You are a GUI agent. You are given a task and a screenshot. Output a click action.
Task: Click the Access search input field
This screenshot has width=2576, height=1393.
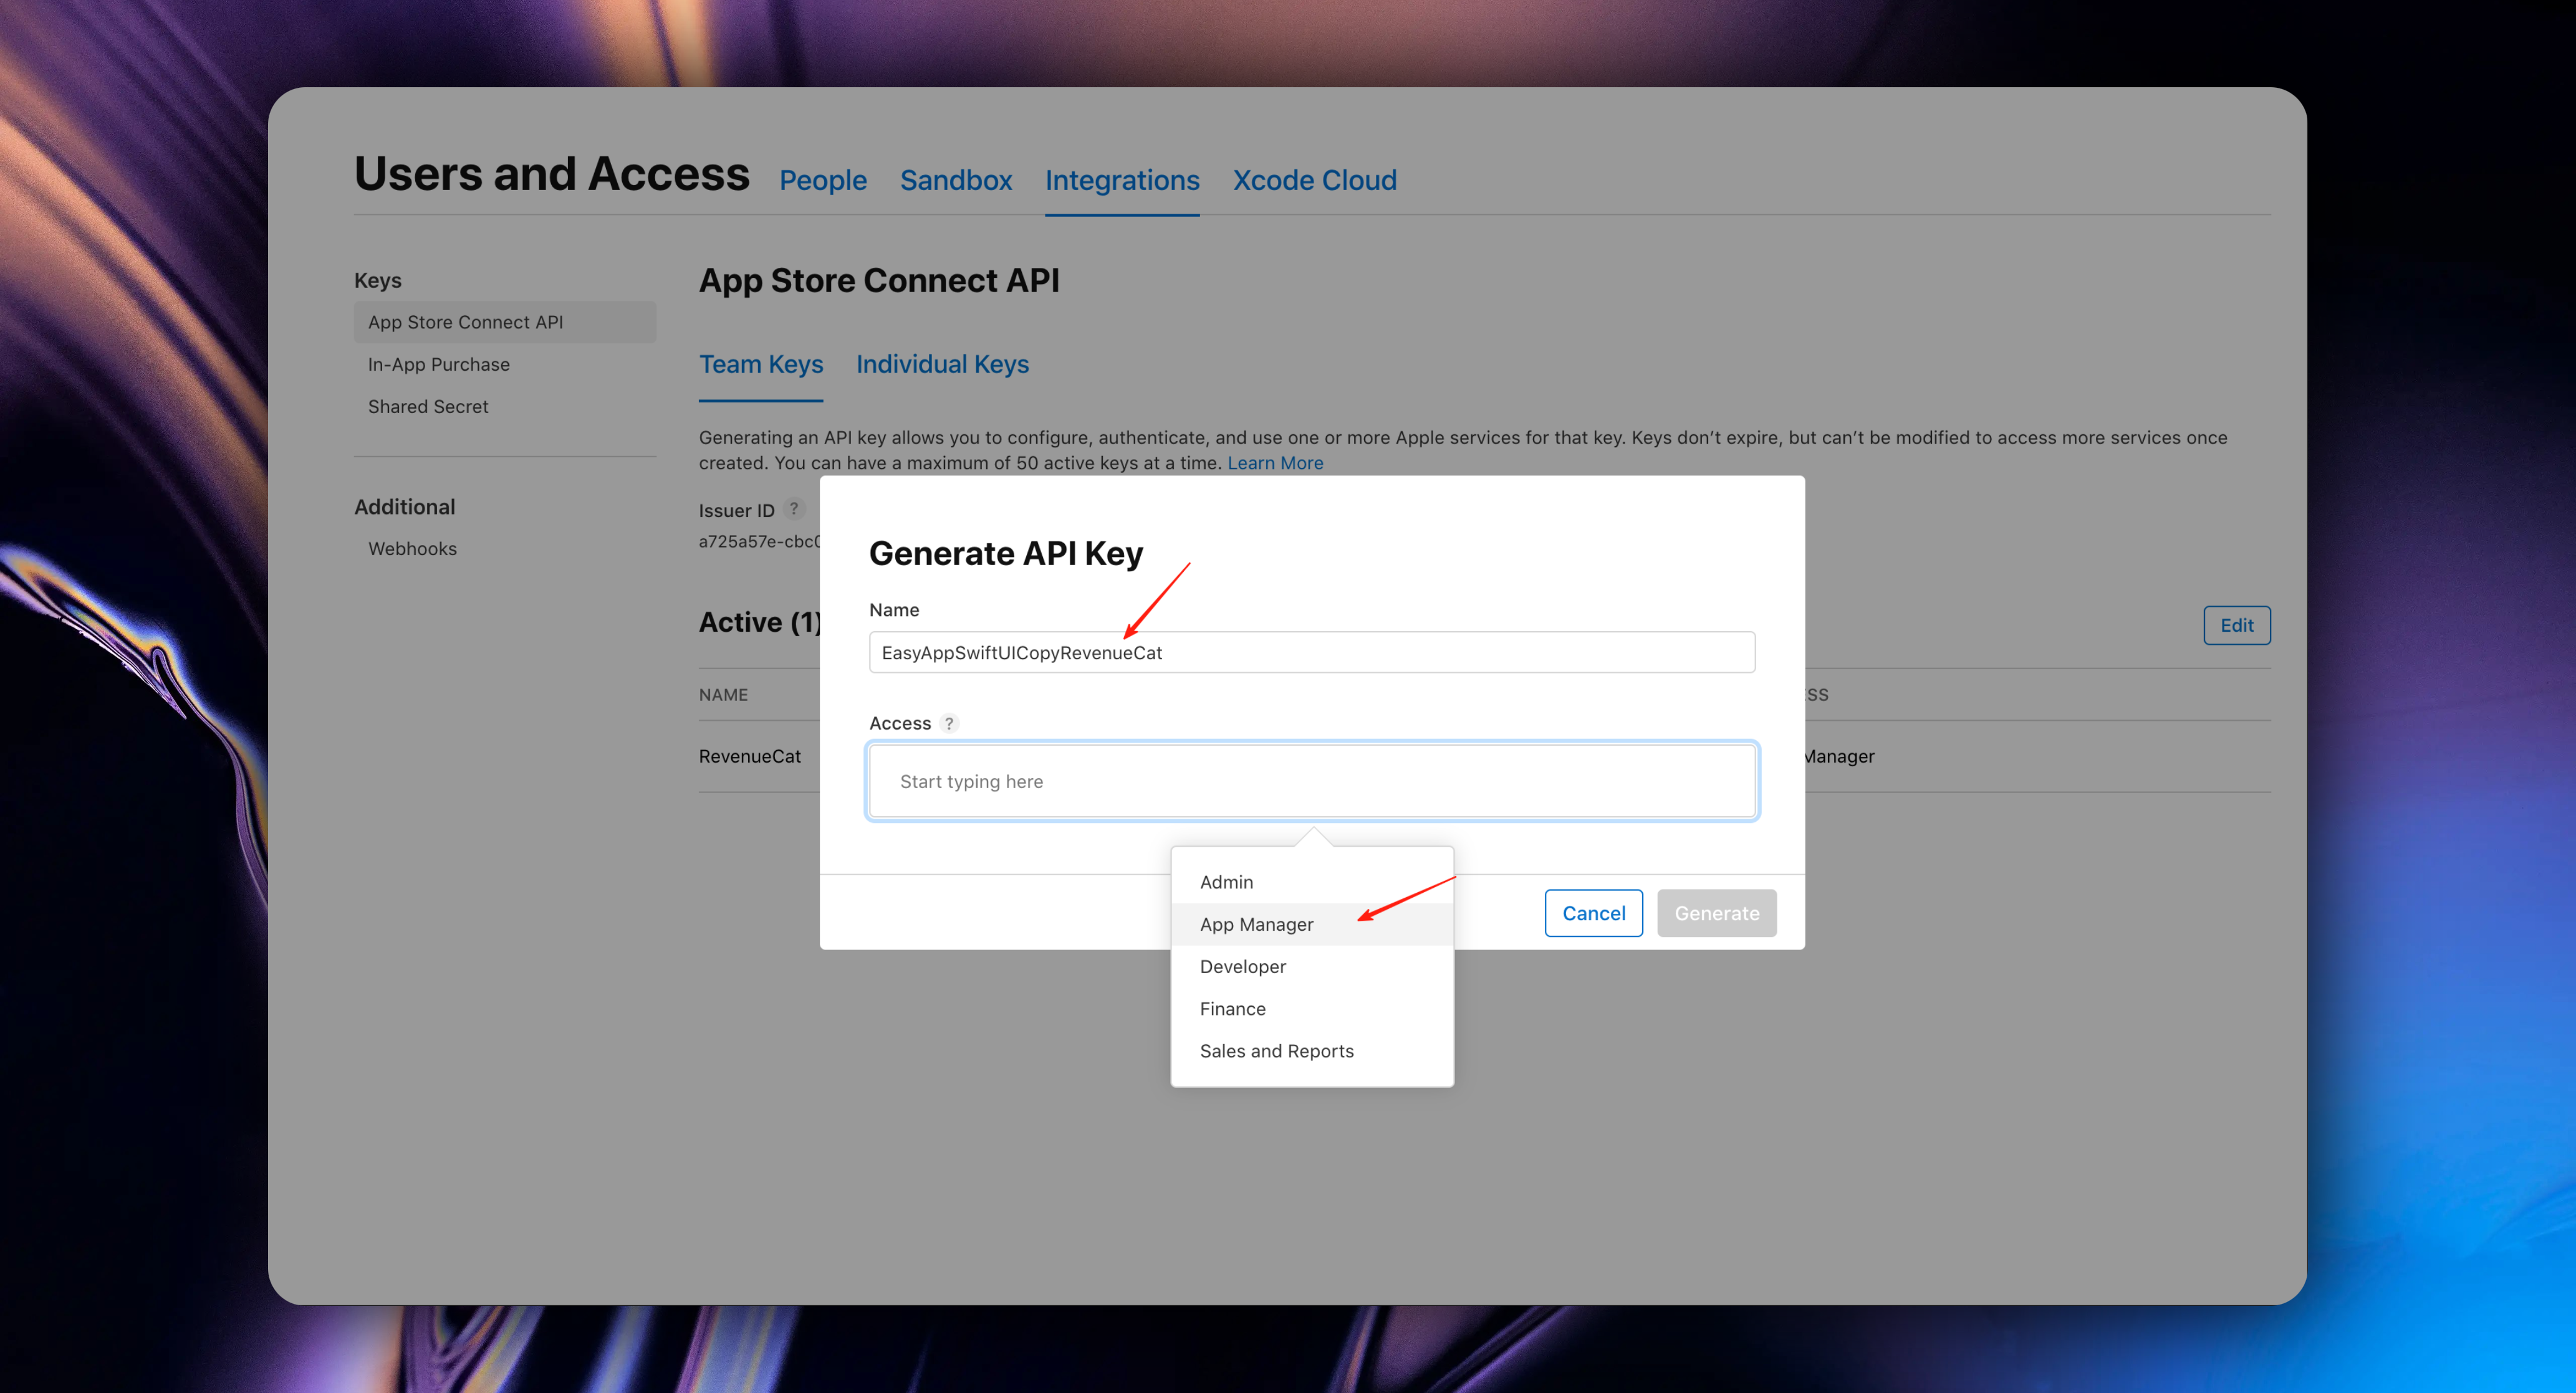point(1312,781)
